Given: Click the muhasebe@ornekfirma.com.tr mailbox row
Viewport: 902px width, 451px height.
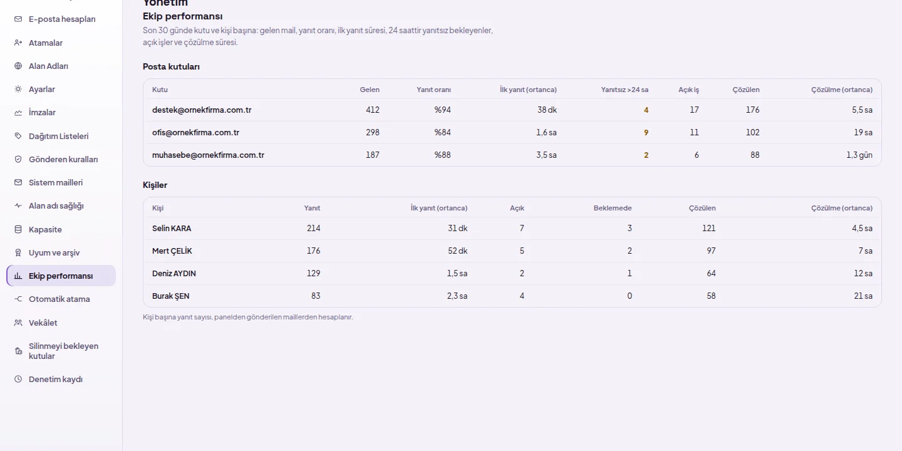Looking at the screenshot, I should [512, 155].
